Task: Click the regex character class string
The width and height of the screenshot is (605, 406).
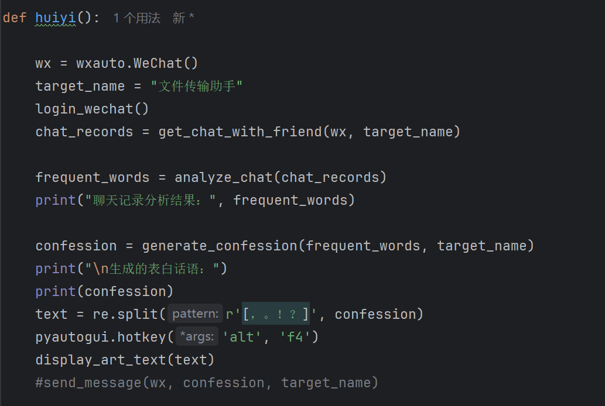Action: (x=275, y=314)
